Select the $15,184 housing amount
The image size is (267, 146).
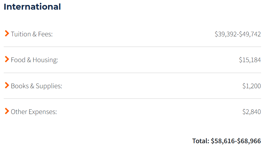coord(250,60)
